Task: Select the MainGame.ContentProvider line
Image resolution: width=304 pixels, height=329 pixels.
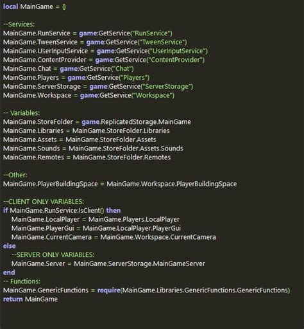Action: [x=104, y=60]
